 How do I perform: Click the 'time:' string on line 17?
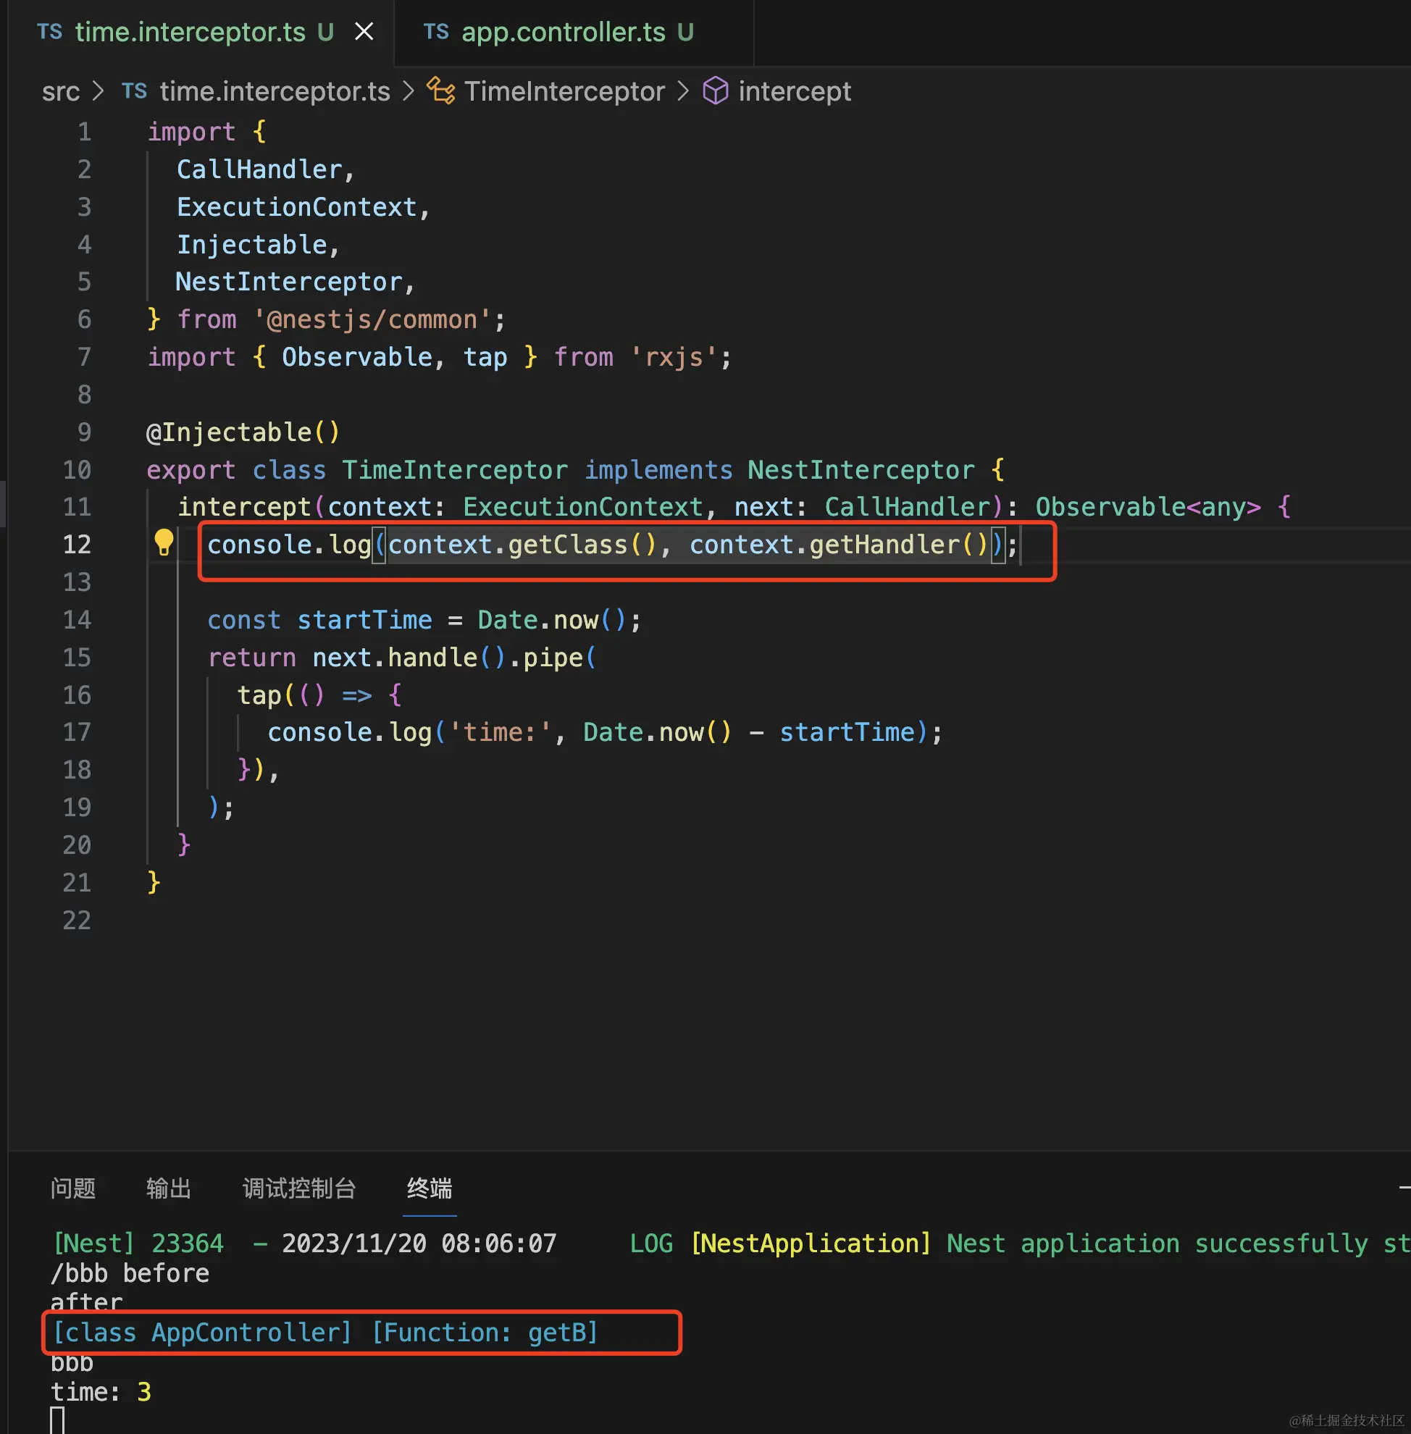pyautogui.click(x=501, y=732)
